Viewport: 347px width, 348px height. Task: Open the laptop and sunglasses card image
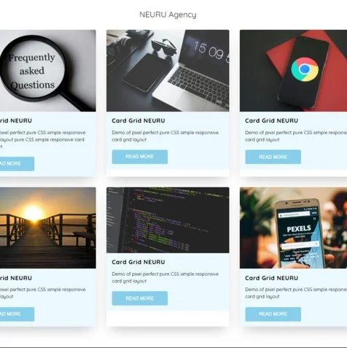168,71
